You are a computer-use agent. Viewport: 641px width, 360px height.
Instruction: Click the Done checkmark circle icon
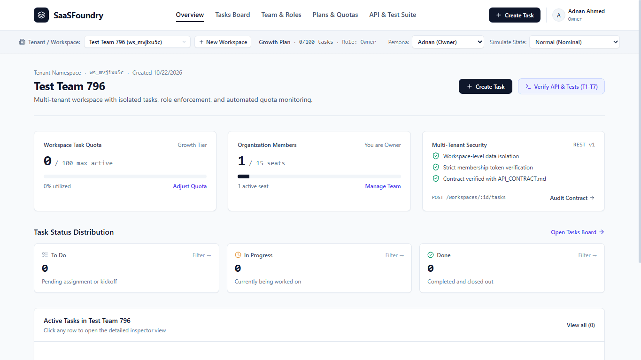pyautogui.click(x=431, y=255)
